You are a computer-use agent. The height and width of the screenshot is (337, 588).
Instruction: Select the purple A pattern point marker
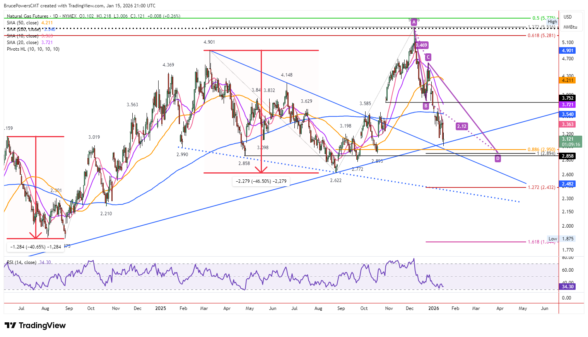(414, 22)
